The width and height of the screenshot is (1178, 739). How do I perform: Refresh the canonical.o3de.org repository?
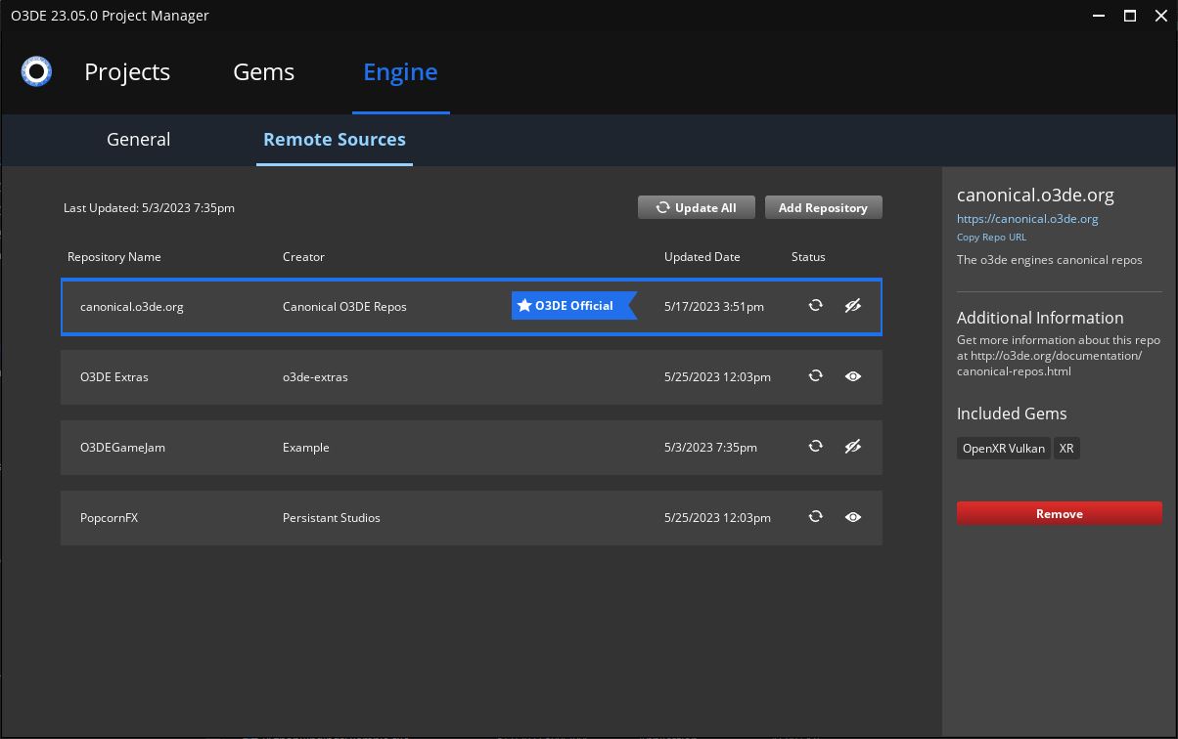(815, 305)
